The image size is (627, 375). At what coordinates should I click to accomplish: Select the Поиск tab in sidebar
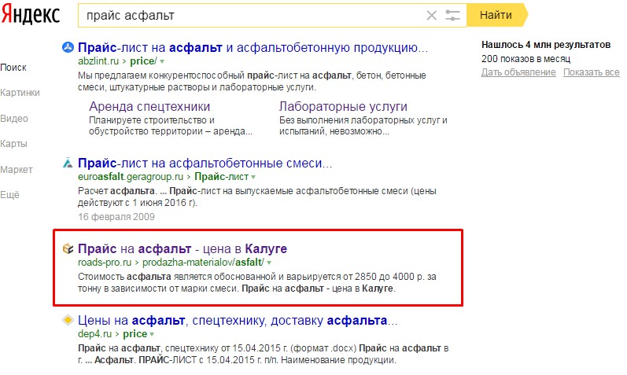click(13, 67)
